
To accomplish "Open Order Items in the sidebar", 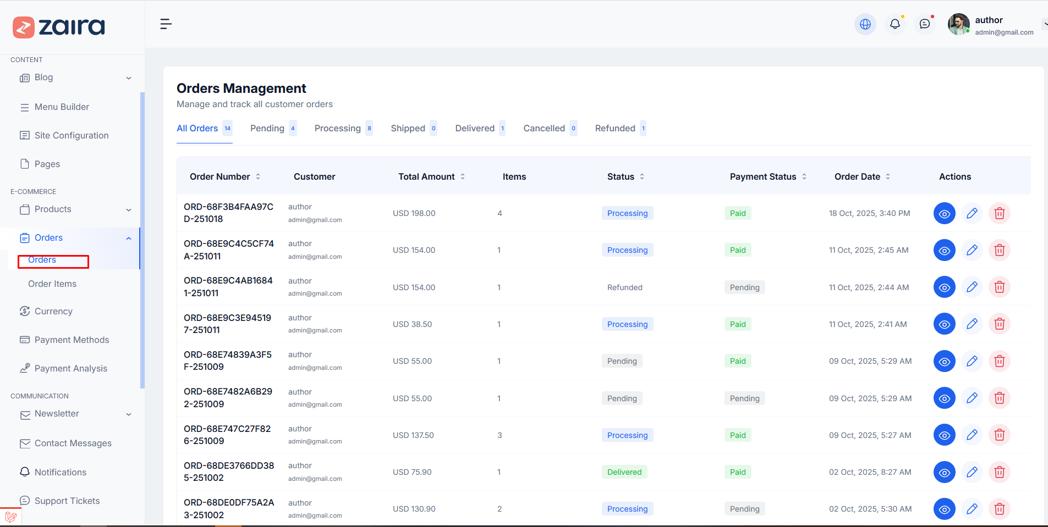I will [x=52, y=284].
